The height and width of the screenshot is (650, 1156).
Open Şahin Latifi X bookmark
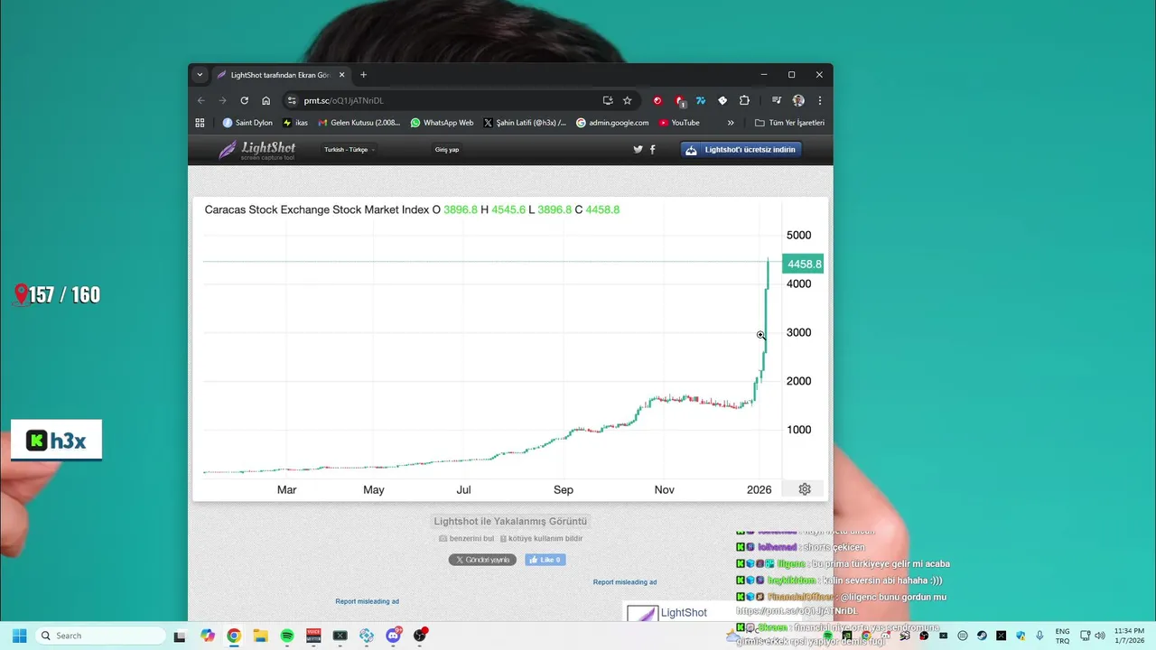click(x=525, y=123)
